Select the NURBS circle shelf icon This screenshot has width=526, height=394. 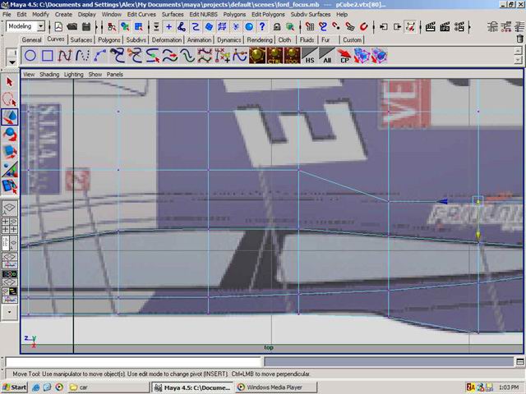click(x=30, y=56)
